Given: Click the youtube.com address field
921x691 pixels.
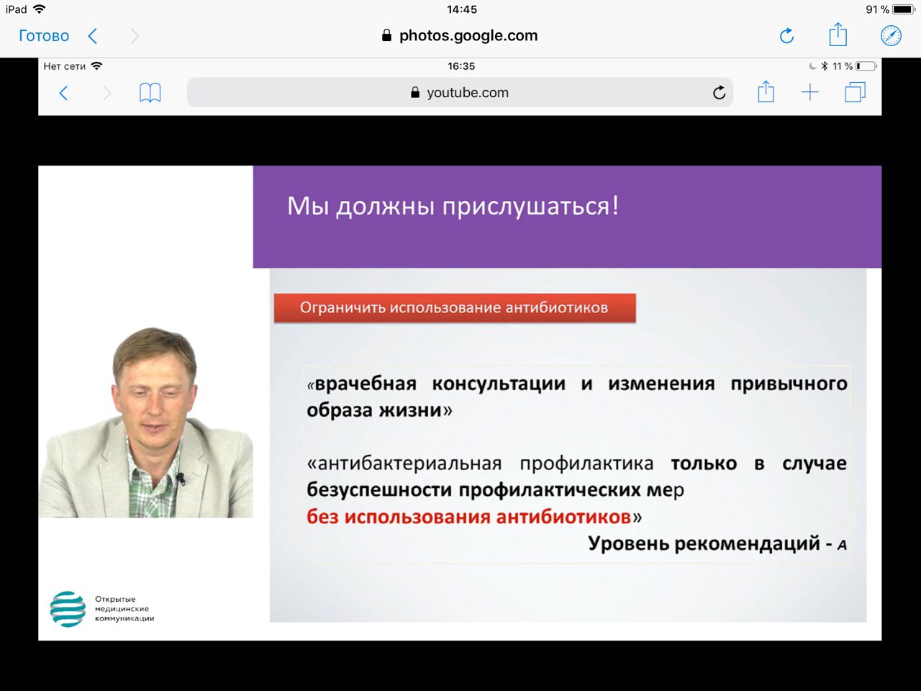Looking at the screenshot, I should tap(460, 93).
